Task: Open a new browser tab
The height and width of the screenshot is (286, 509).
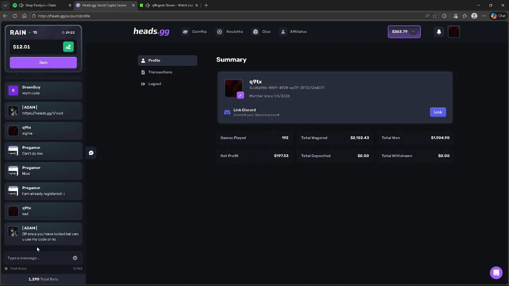Action: (x=206, y=5)
